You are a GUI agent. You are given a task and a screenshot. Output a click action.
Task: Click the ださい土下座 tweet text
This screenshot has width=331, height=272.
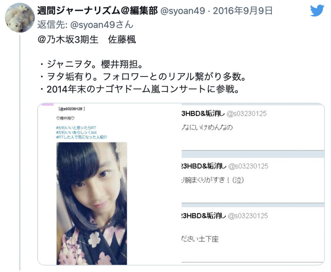[x=200, y=239]
